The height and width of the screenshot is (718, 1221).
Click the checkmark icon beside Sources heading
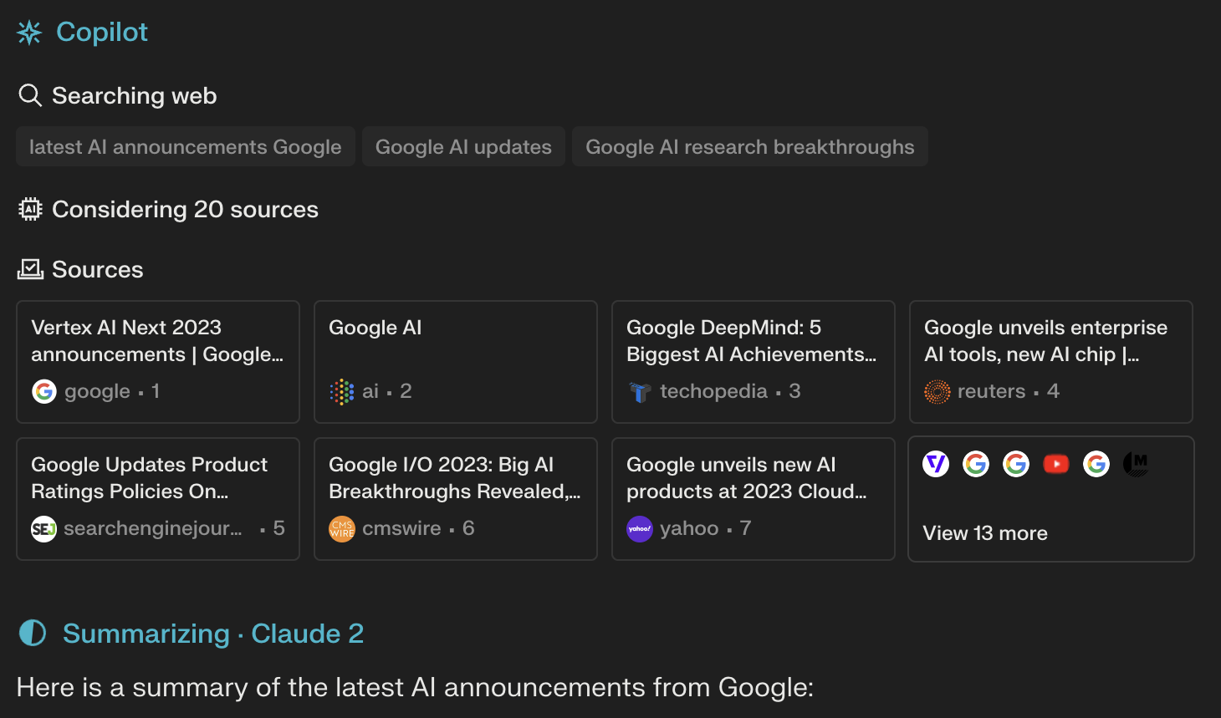coord(30,269)
